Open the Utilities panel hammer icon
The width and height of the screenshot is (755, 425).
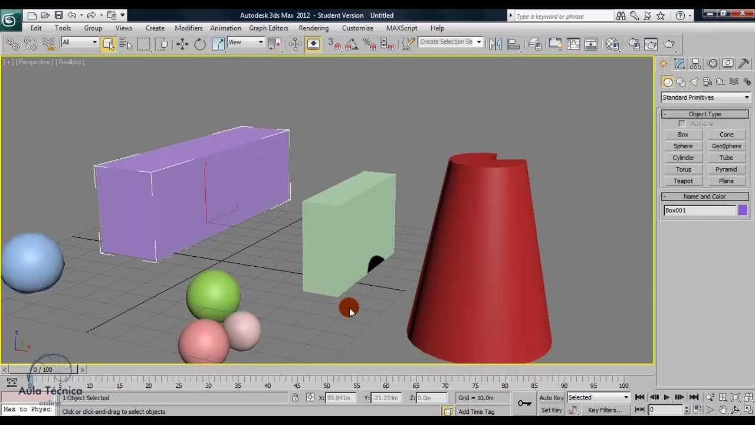(744, 64)
